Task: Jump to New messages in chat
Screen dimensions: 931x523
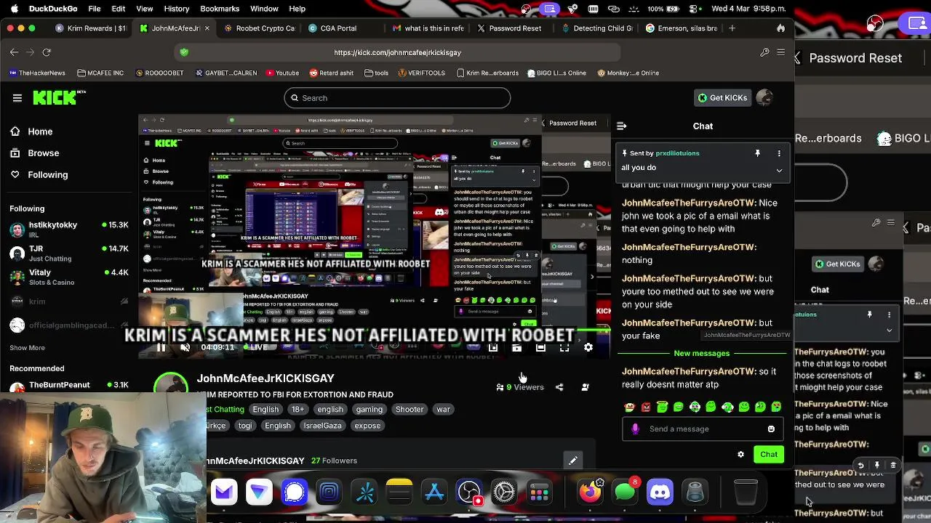Action: (x=702, y=354)
